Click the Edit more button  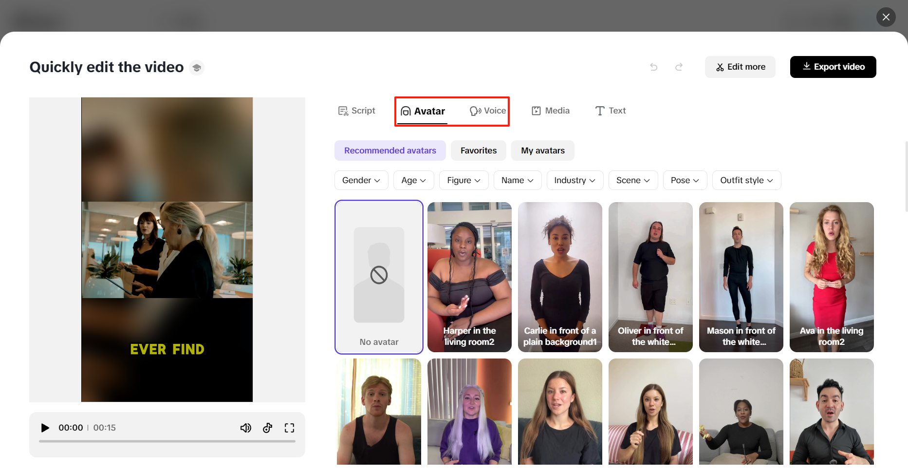point(740,67)
